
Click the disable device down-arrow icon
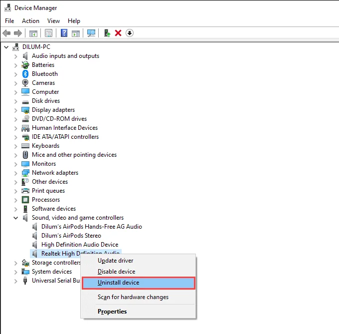[x=130, y=33]
